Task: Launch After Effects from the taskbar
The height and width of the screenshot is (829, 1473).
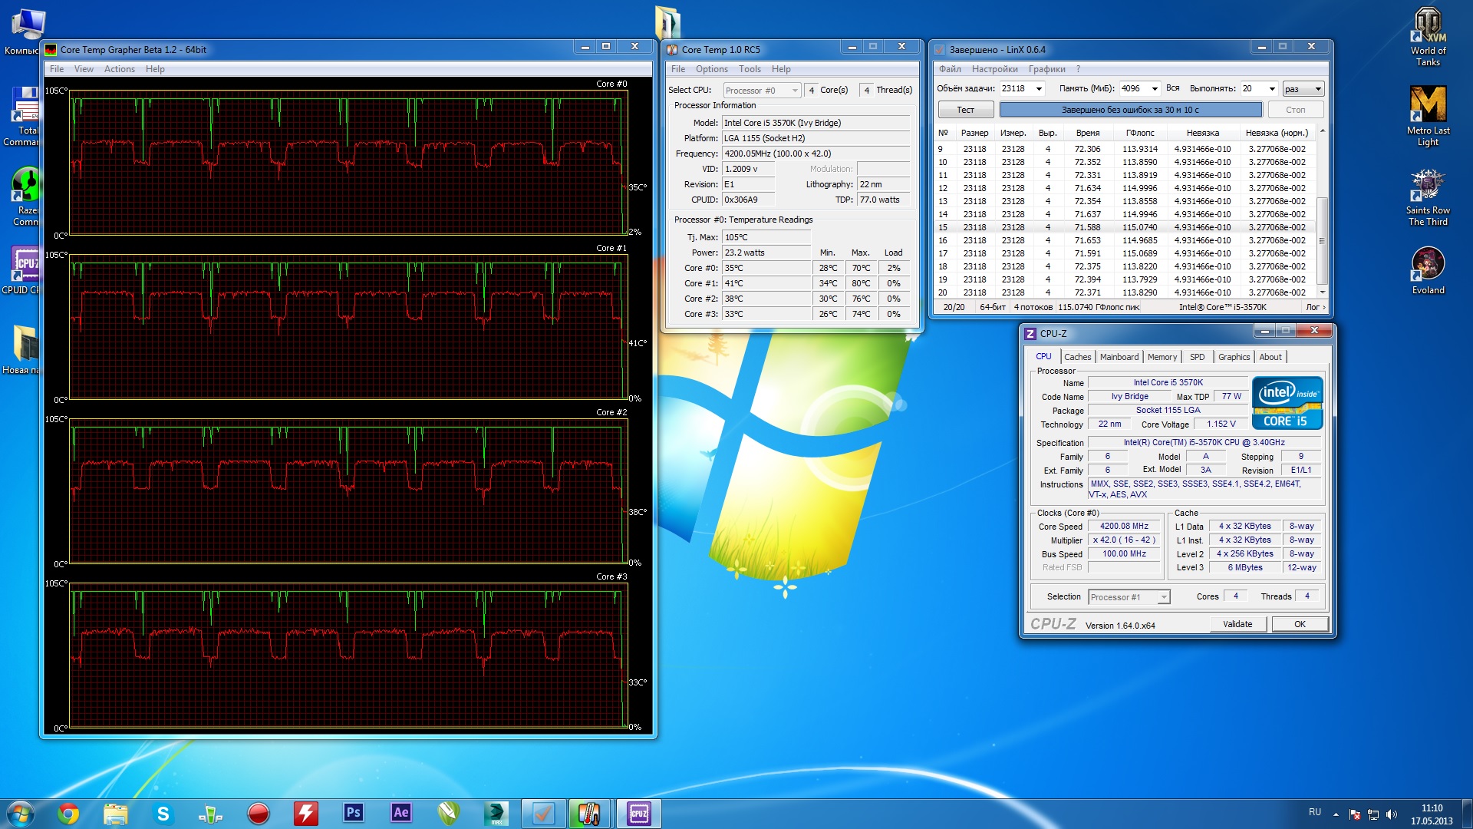Action: [400, 813]
